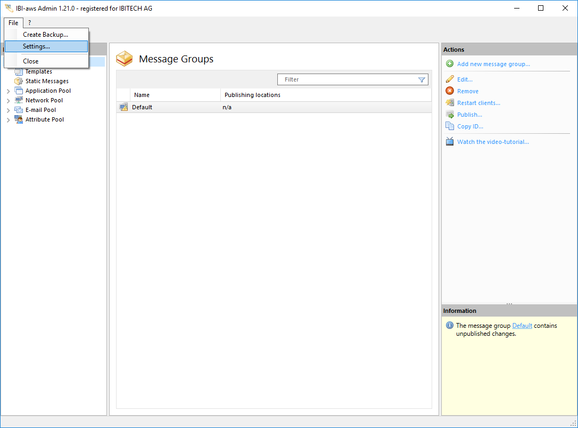Choose Create Backup in File menu
Image resolution: width=578 pixels, height=428 pixels.
point(45,35)
